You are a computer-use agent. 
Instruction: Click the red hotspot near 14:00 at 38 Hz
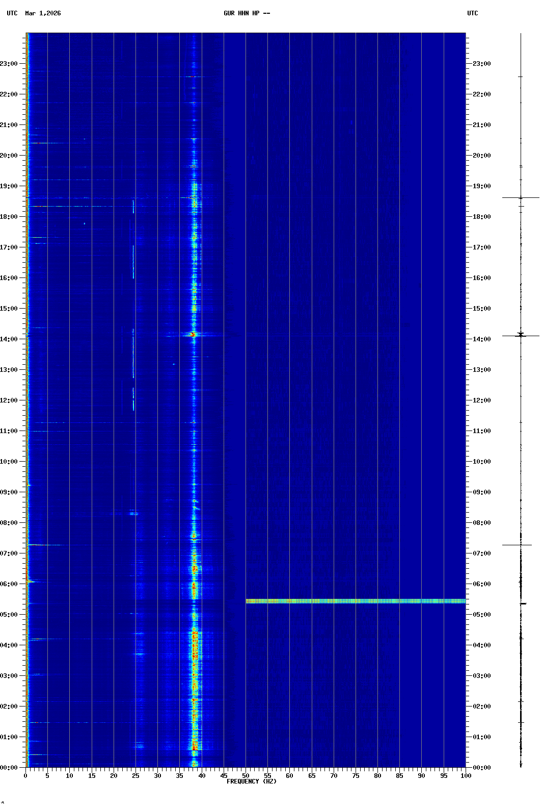(193, 335)
